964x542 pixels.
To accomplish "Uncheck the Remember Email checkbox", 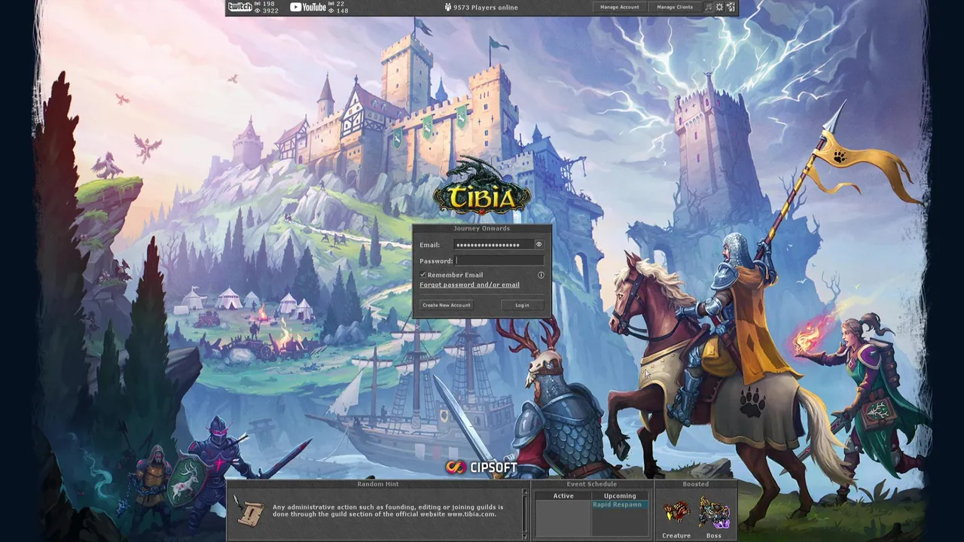I will (423, 275).
